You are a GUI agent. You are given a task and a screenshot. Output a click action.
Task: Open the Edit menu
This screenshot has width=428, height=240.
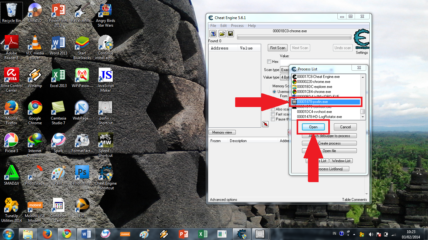(x=224, y=26)
